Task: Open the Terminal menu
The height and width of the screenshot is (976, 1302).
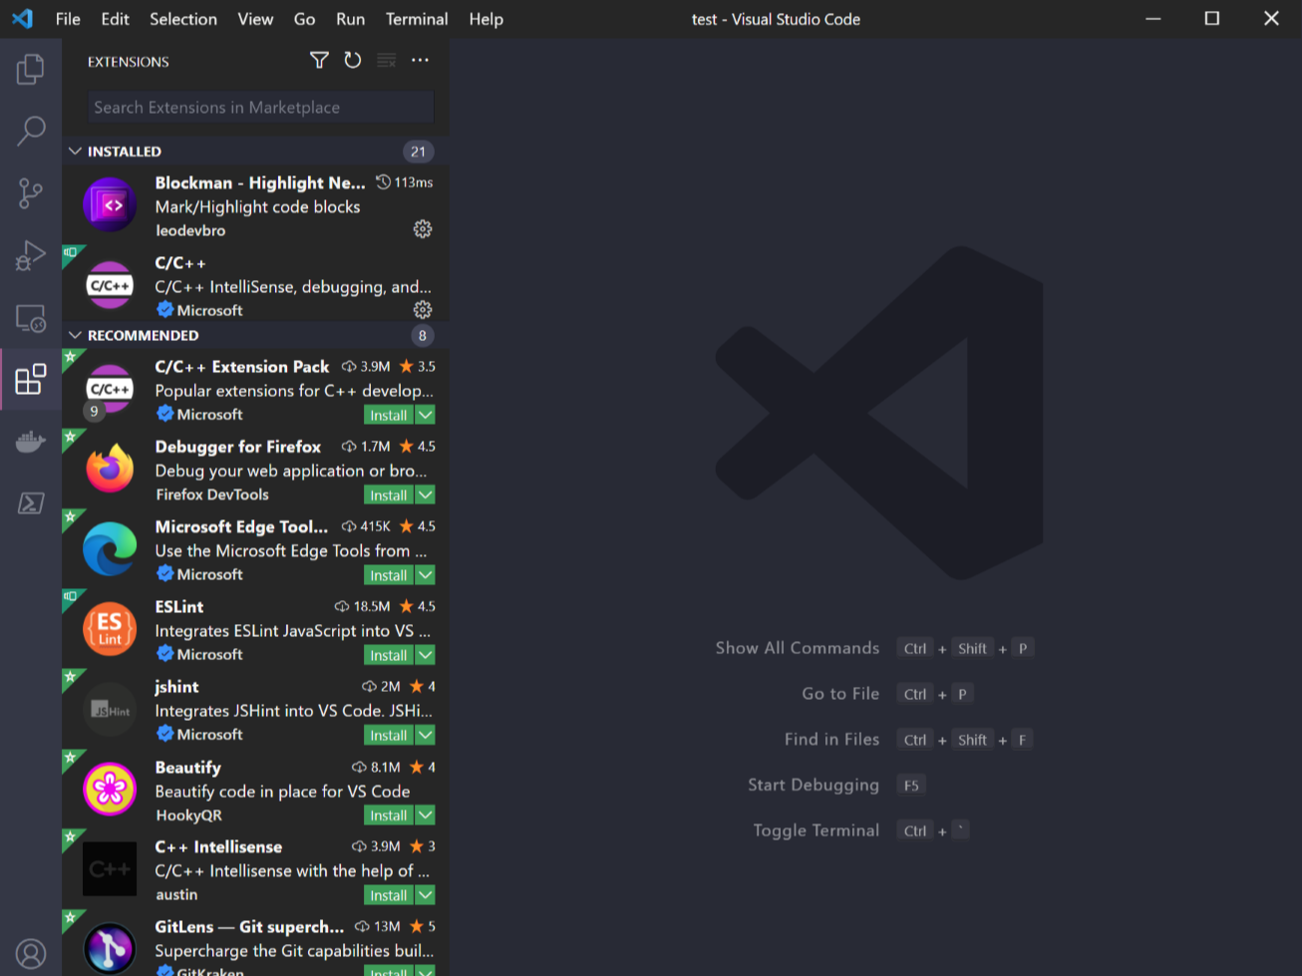Action: 417,19
